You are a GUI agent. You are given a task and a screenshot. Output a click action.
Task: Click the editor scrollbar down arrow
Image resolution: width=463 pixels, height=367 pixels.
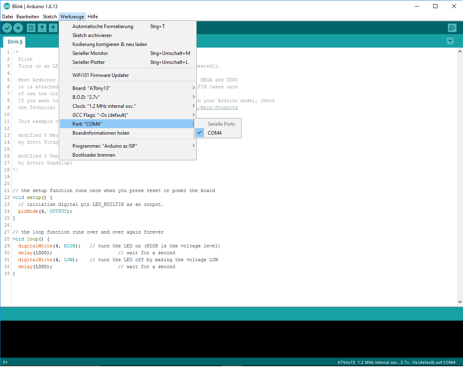(x=460, y=302)
